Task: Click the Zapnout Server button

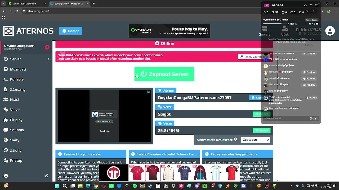Action: tap(164, 74)
